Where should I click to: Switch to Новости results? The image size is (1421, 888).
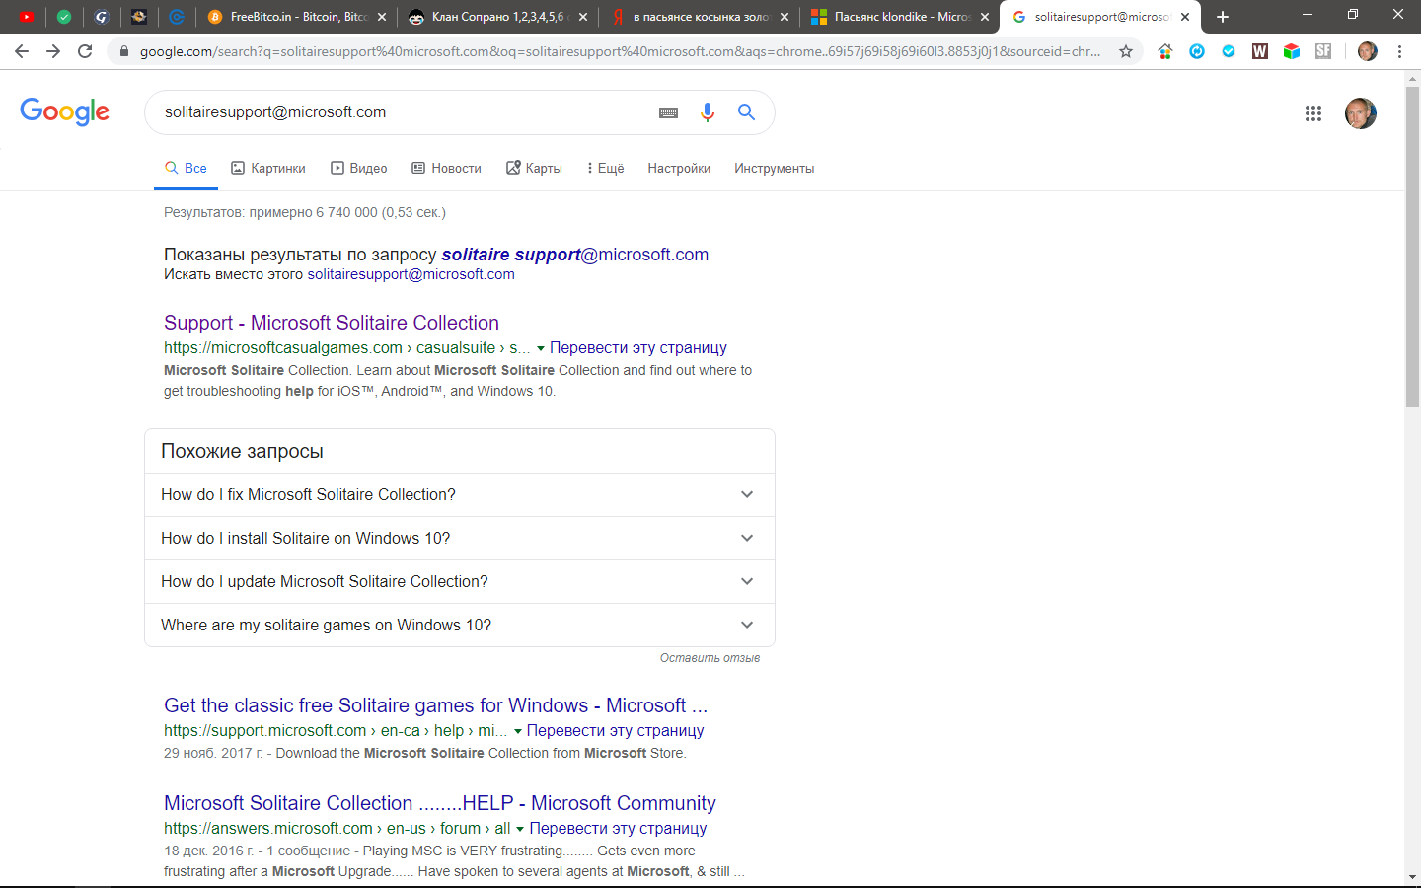447,168
